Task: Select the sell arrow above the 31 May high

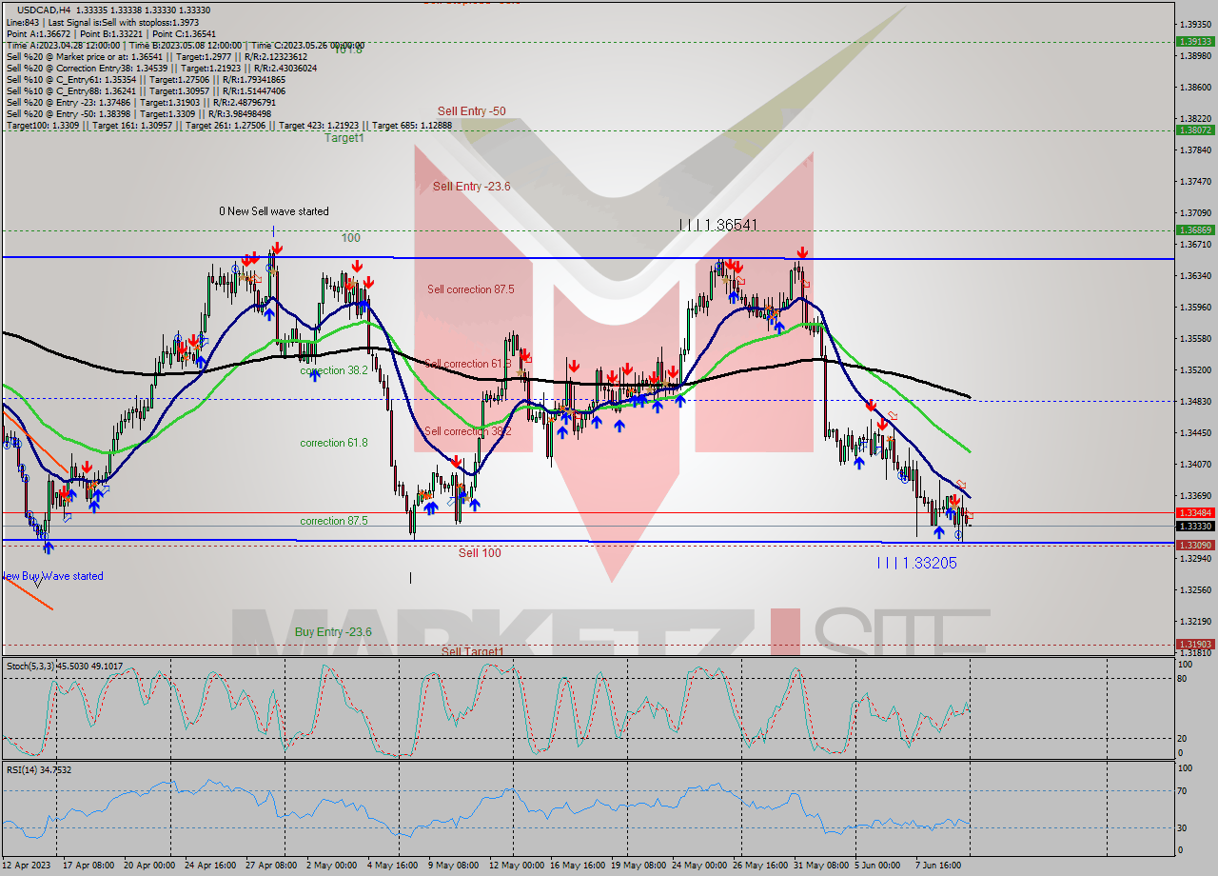Action: (802, 252)
